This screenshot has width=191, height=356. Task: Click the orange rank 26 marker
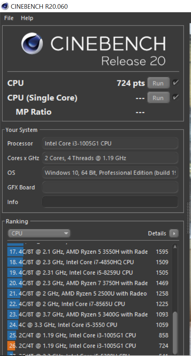(11, 346)
